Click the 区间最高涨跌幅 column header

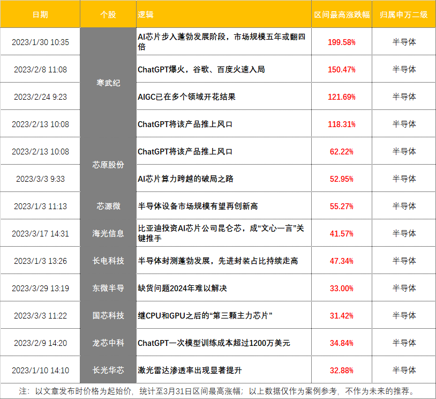[342, 14]
